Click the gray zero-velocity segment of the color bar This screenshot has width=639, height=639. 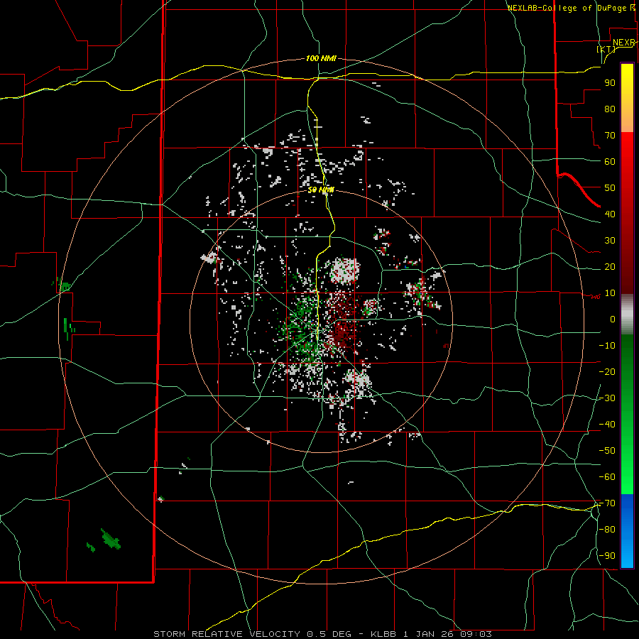pyautogui.click(x=627, y=315)
